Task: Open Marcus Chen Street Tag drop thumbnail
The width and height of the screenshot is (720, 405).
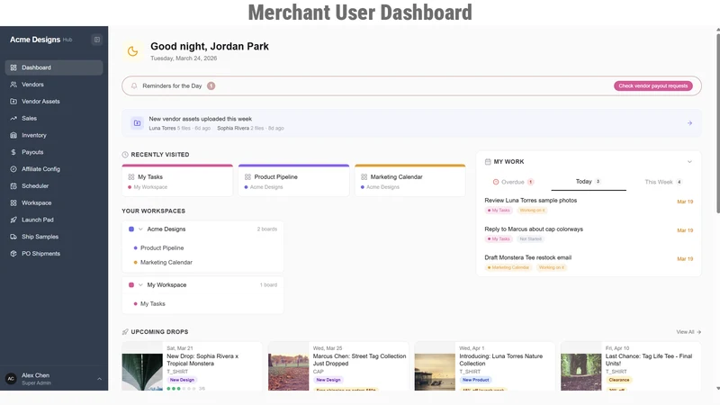Action: (x=288, y=372)
